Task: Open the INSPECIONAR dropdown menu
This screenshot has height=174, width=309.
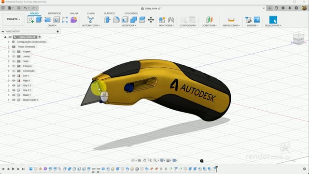Action: pyautogui.click(x=231, y=26)
